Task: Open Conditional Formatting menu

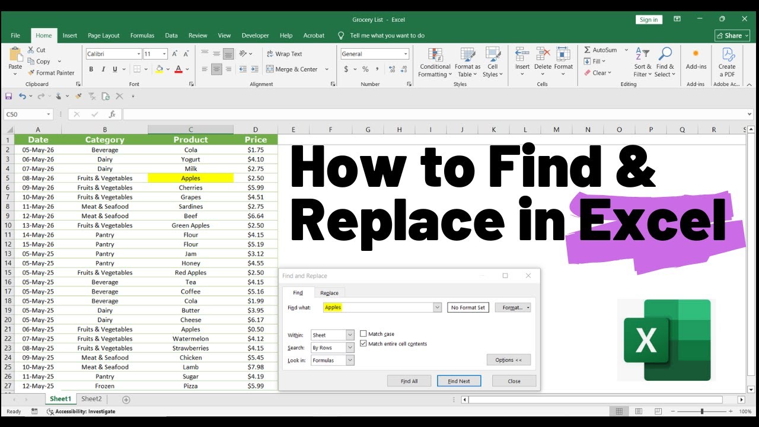Action: 435,62
